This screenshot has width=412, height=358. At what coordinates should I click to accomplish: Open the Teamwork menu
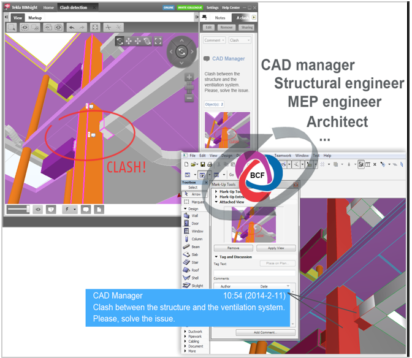283,156
